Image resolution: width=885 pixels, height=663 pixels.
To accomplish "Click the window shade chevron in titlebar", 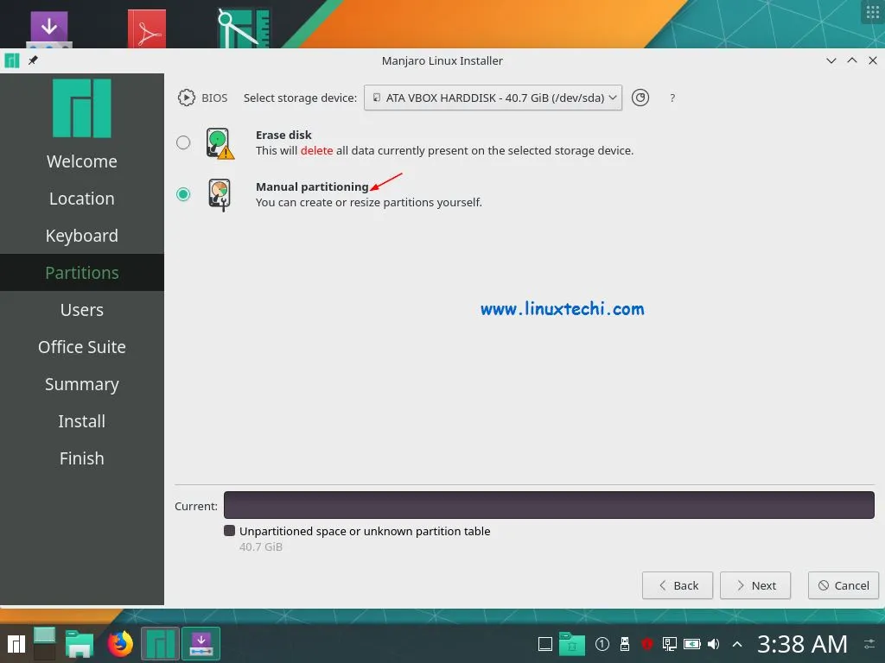I will [x=831, y=60].
